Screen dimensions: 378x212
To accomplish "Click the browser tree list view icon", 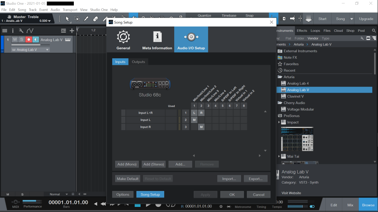I will pyautogui.click(x=374, y=38).
